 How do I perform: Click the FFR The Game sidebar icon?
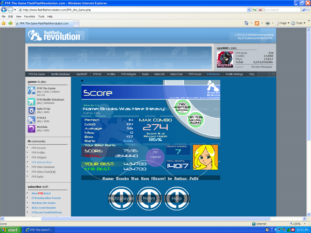[x=31, y=90]
